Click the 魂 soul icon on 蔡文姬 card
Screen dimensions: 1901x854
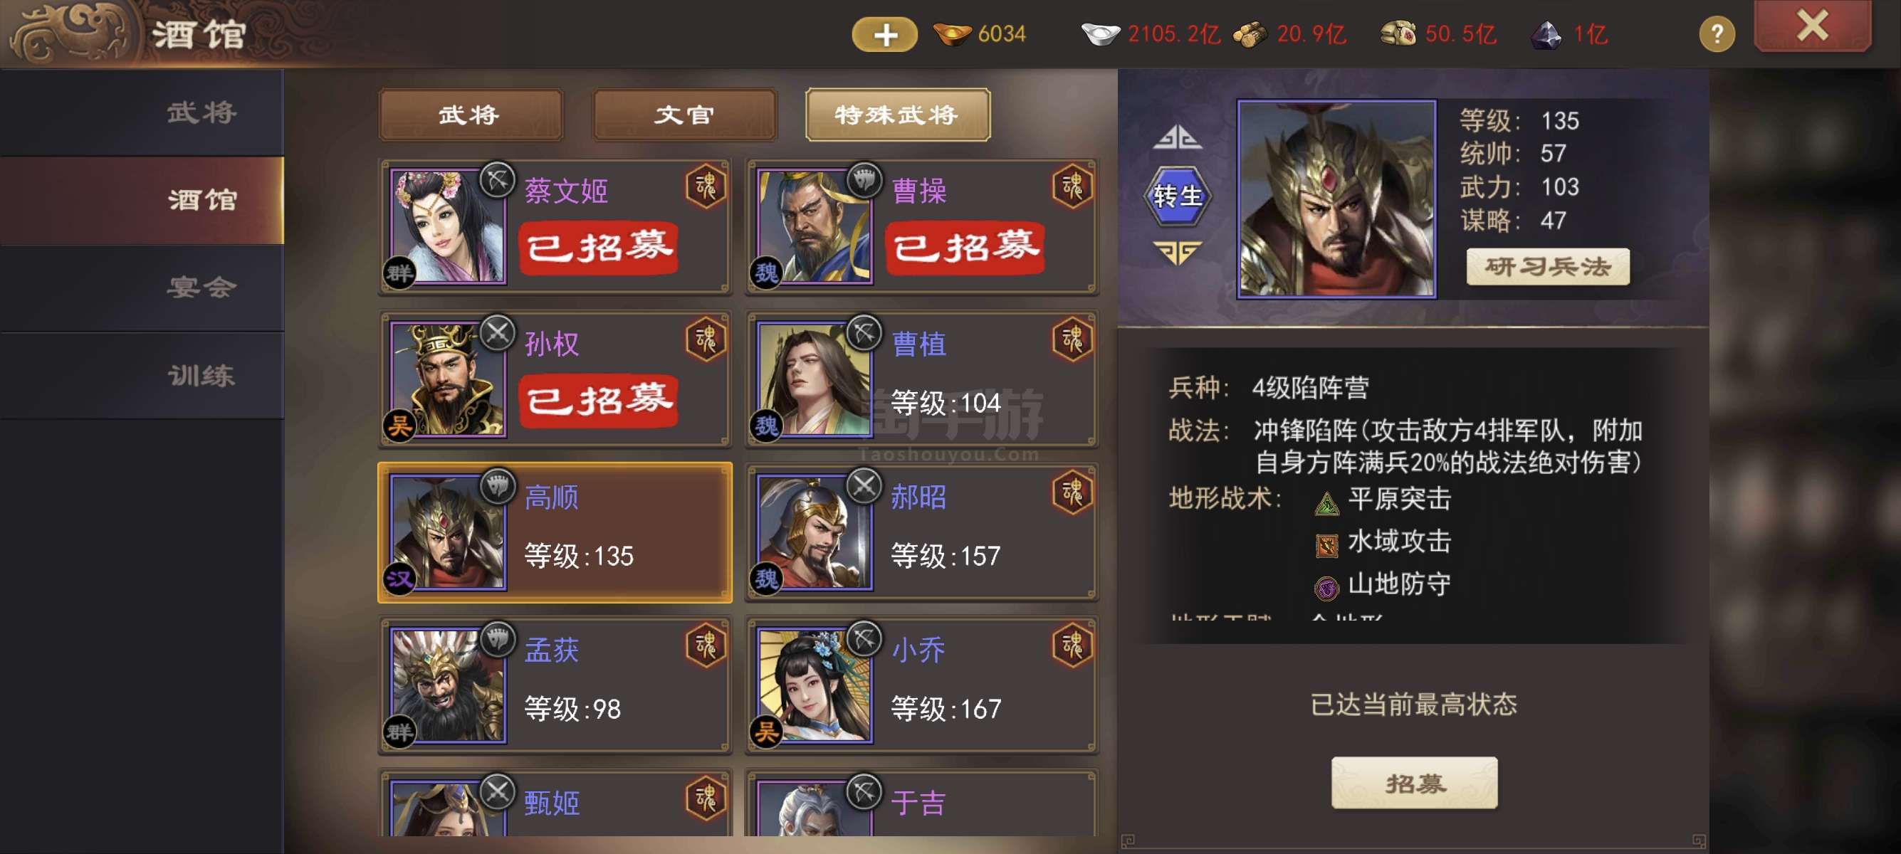(x=706, y=186)
